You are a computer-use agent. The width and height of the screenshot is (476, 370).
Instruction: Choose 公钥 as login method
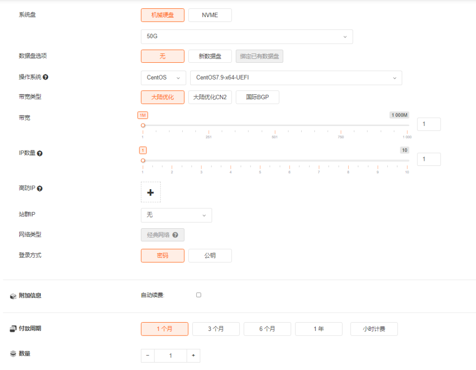pyautogui.click(x=210, y=256)
